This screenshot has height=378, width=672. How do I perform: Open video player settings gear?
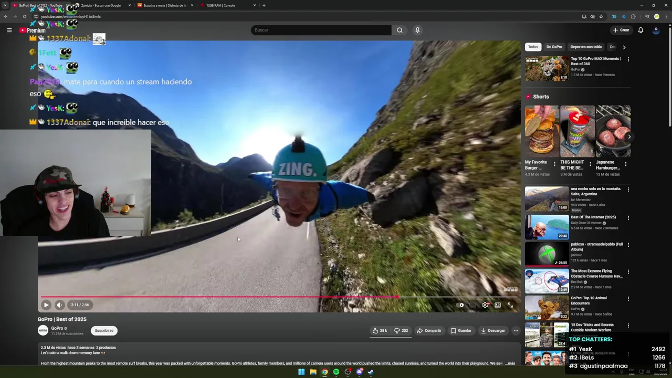pyautogui.click(x=485, y=305)
